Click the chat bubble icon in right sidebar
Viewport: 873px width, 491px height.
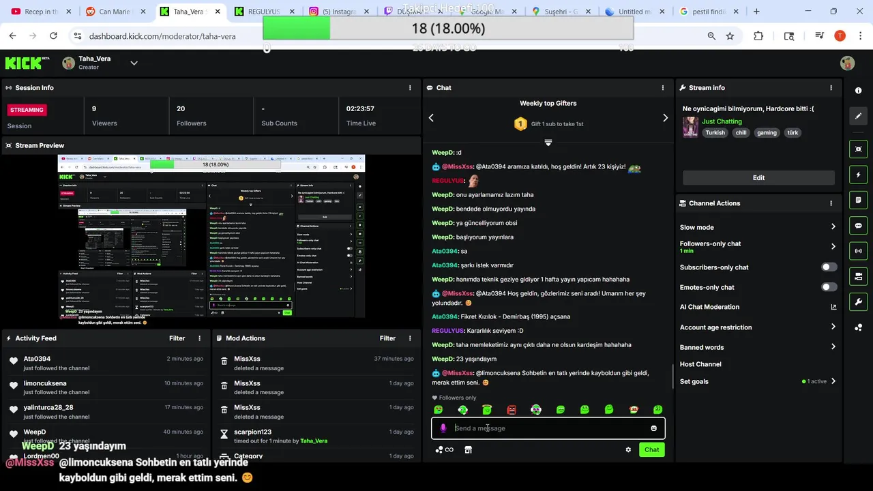(x=858, y=226)
